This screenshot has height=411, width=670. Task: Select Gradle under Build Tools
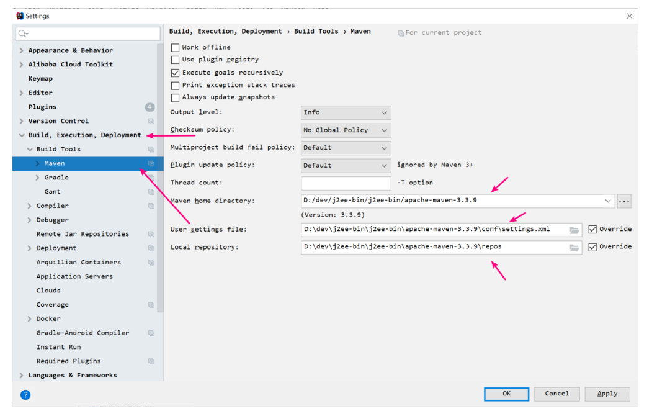tap(56, 178)
